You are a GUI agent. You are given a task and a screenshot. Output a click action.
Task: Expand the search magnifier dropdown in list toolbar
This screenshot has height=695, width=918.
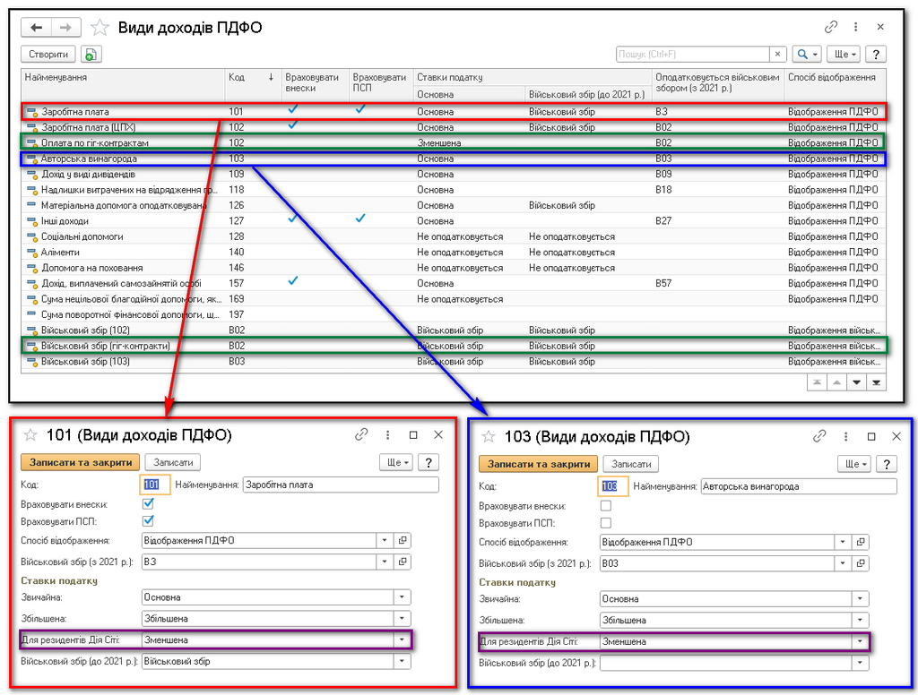point(807,55)
